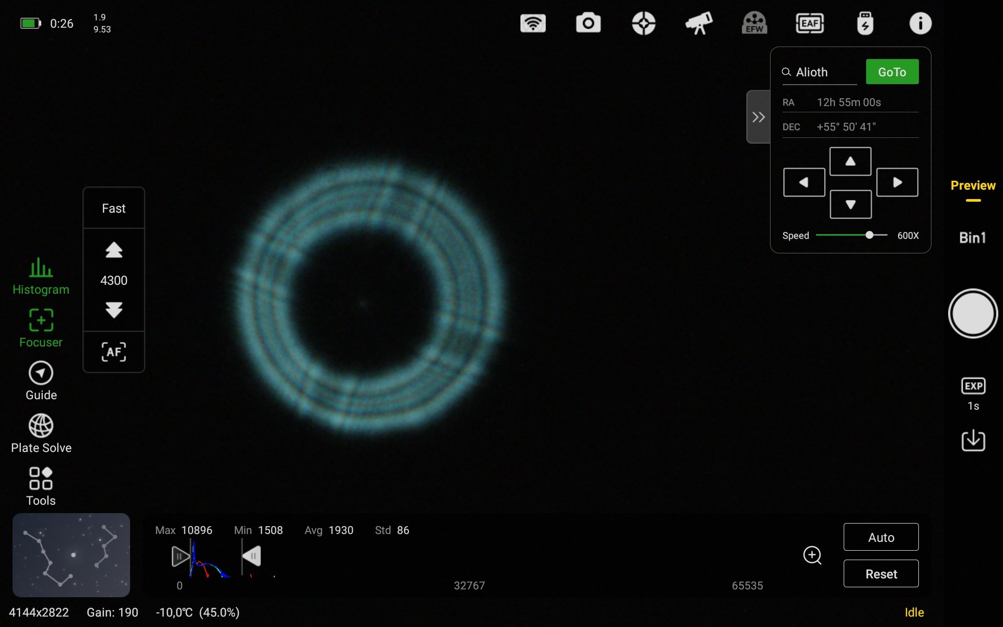Screen dimensions: 1003x627
Task: Click the focuser position value 4300
Action: tap(114, 281)
